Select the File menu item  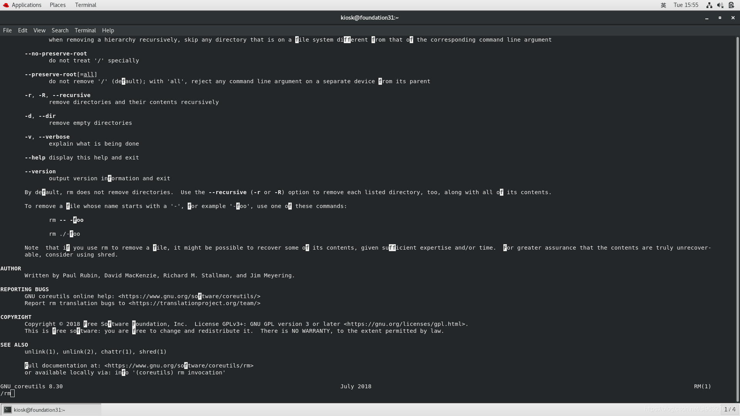[8, 30]
